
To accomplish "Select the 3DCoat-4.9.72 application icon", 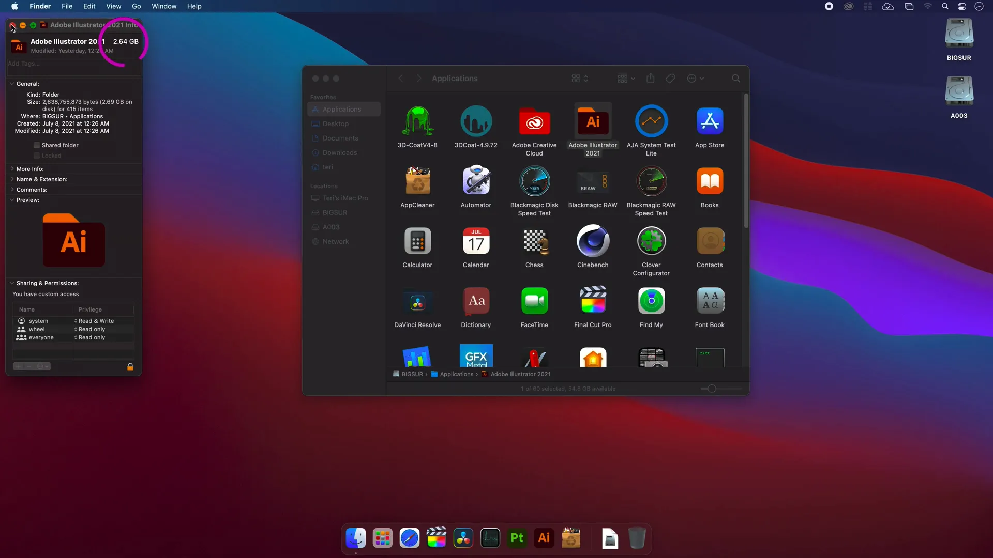I will [x=476, y=121].
